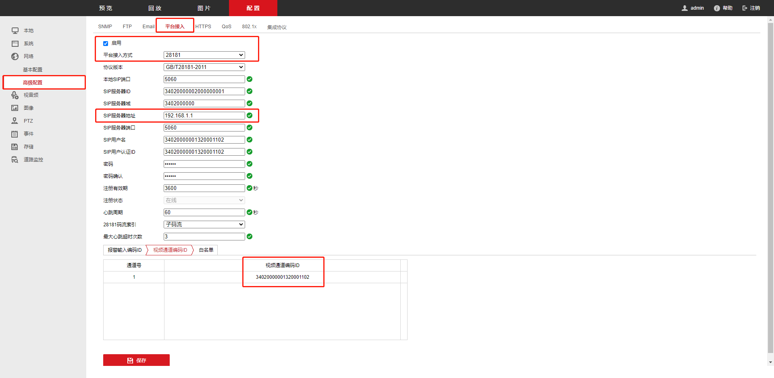Image resolution: width=774 pixels, height=378 pixels.
Task: Open the 注册状态 dropdown
Action: pos(204,200)
